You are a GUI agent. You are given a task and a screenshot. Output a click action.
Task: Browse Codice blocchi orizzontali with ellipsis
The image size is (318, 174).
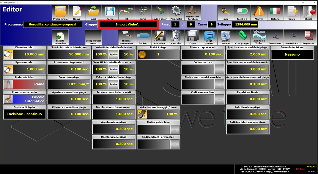(175, 144)
